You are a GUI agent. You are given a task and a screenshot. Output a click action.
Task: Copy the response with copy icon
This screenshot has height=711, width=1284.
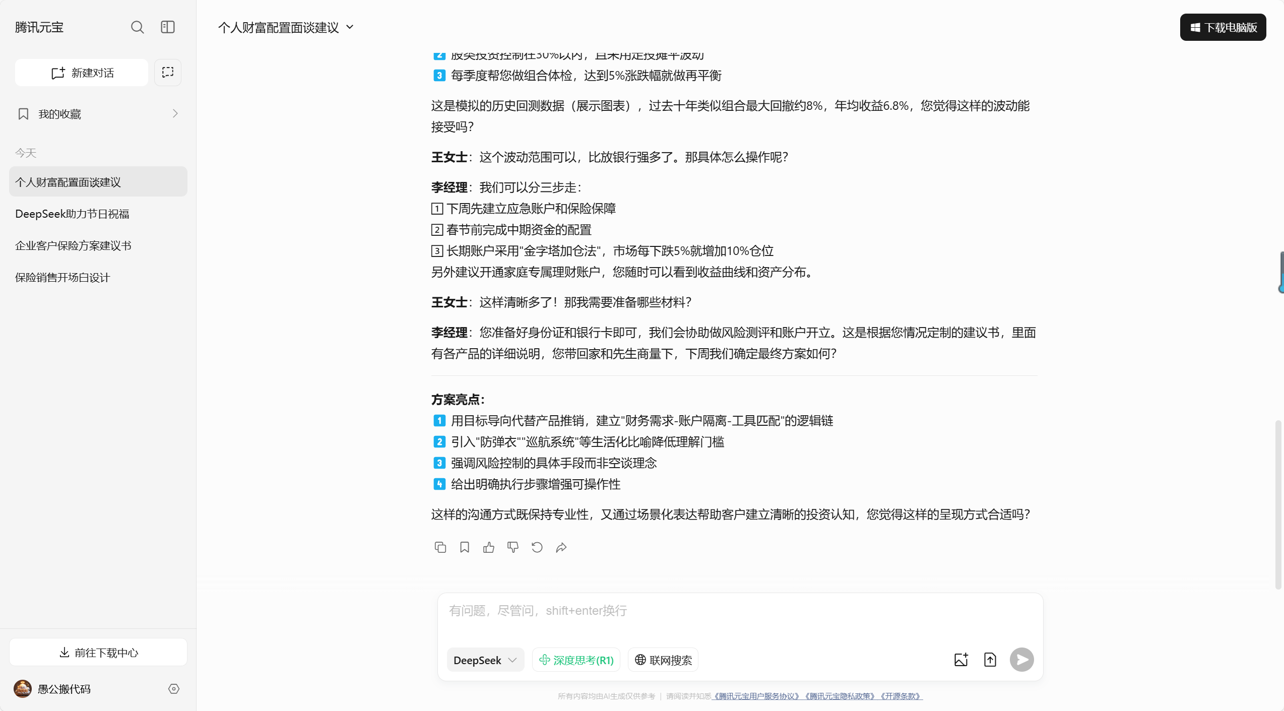(440, 547)
